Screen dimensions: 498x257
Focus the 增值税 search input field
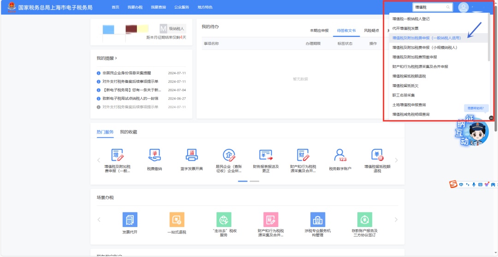tap(433, 7)
